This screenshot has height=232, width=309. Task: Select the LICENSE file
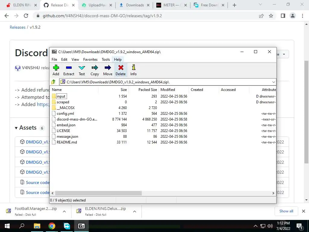click(63, 130)
